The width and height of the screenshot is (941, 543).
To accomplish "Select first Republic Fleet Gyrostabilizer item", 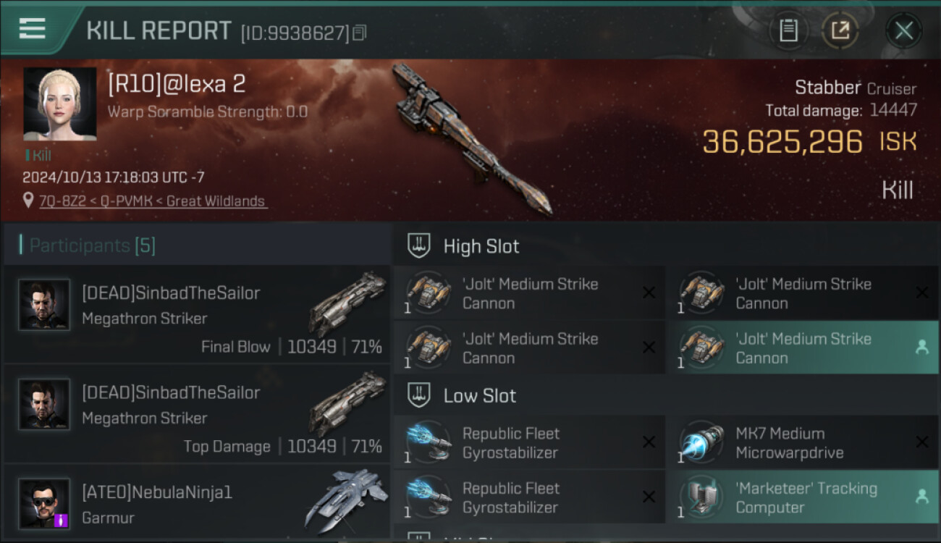I will 529,442.
